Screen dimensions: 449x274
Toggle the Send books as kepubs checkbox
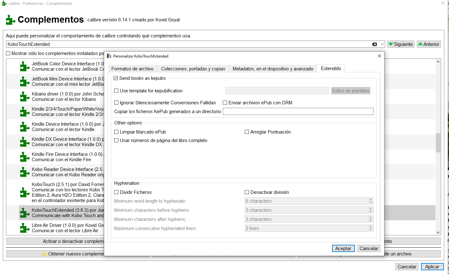[116, 78]
